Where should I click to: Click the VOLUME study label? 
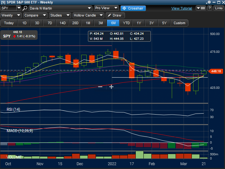tap(14, 157)
